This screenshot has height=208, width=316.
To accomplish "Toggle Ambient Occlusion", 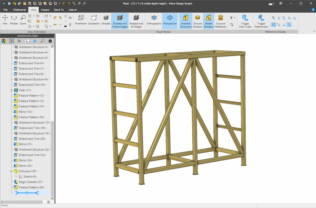I will pos(185,21).
